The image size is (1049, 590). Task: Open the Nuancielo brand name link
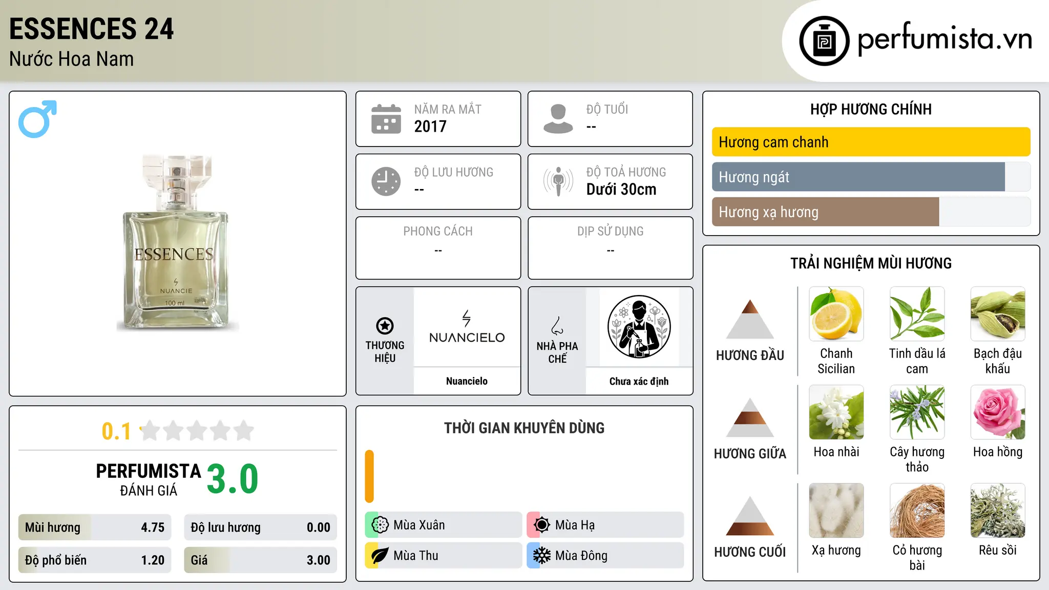(467, 381)
